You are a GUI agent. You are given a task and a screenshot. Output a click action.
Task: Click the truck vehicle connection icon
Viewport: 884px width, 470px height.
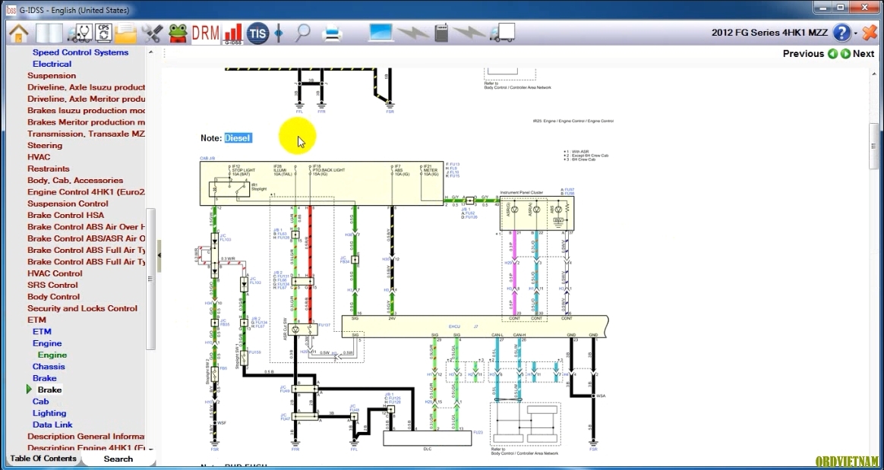502,33
